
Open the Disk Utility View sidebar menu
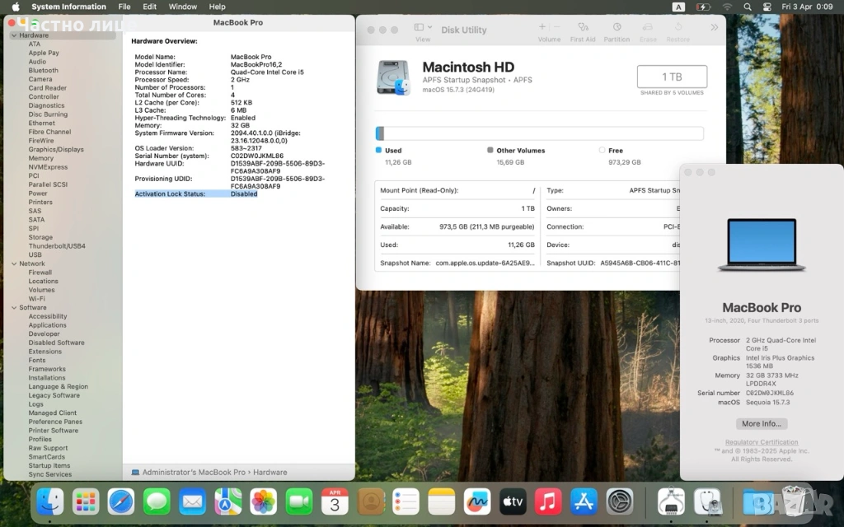point(422,29)
